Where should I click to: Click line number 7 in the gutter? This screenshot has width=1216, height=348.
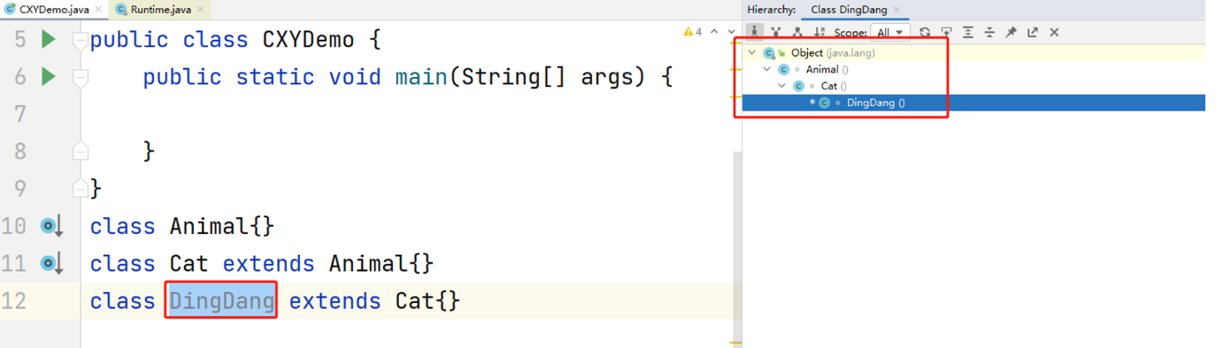(x=20, y=115)
